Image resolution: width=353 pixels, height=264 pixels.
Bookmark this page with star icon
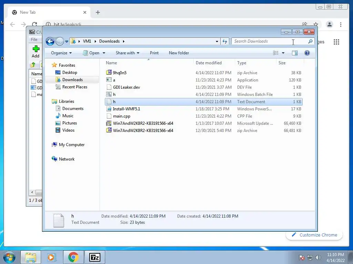(x=316, y=24)
